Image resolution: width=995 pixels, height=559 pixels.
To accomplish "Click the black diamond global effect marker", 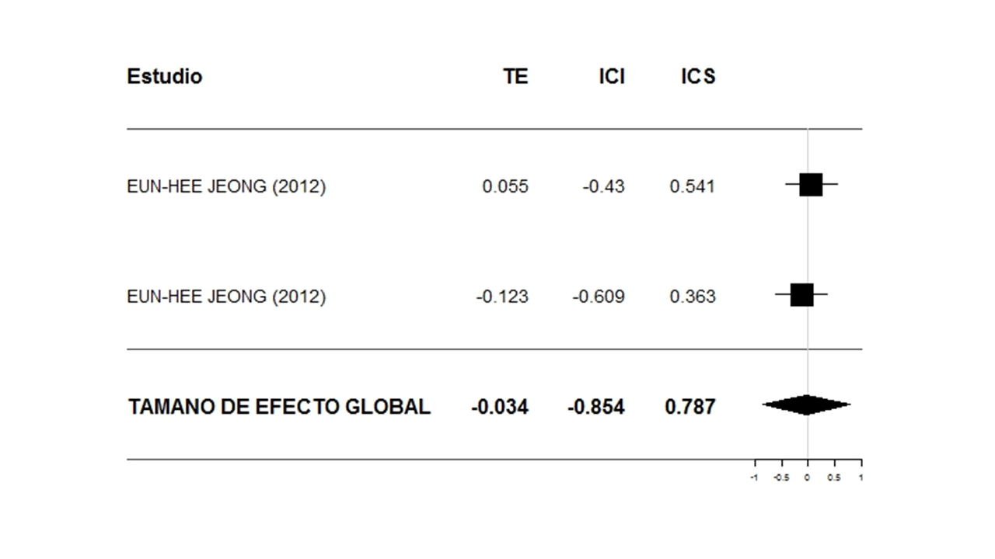I will click(806, 404).
